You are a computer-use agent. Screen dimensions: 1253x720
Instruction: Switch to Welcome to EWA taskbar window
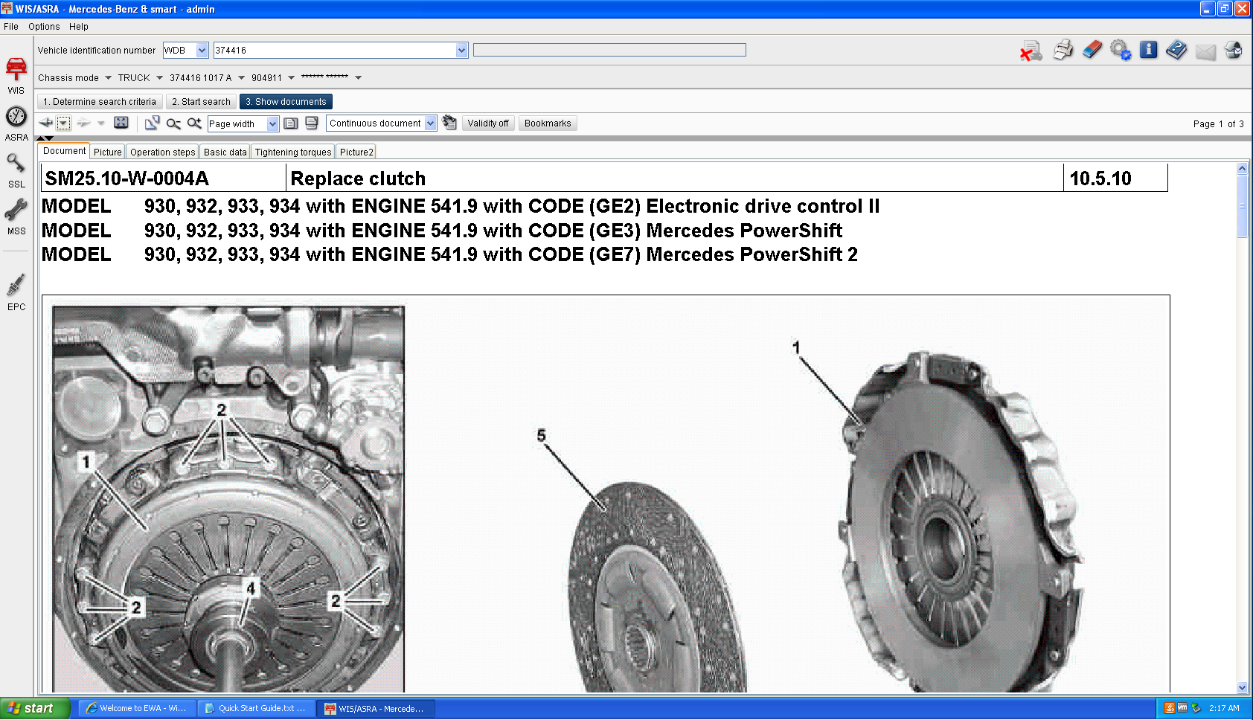point(137,709)
